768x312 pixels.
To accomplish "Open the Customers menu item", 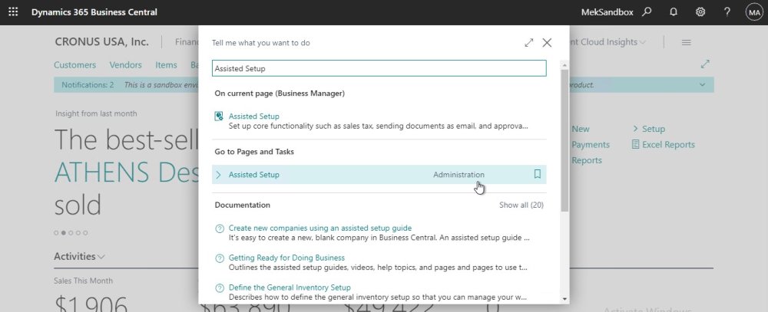I will [75, 65].
